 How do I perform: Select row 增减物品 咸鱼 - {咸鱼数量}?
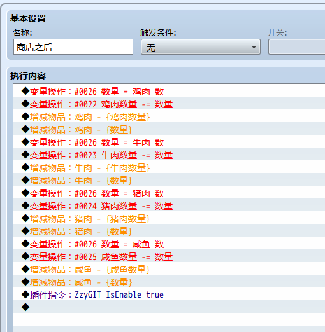169,268
